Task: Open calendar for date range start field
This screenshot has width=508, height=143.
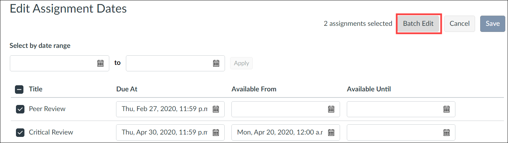Action: coord(100,63)
